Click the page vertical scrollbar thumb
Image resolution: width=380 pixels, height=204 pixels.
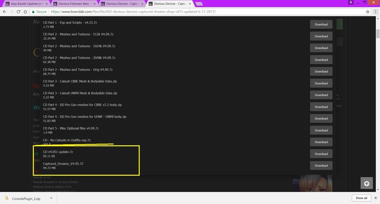click(x=377, y=33)
